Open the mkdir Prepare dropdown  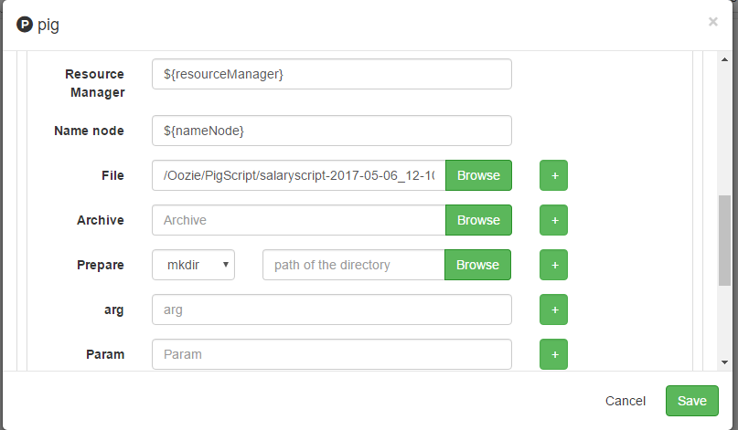click(194, 265)
